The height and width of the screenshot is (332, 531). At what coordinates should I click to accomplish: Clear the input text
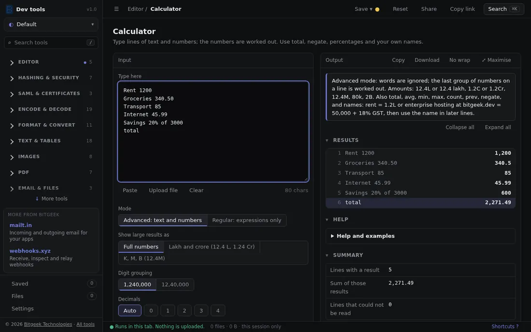point(196,191)
